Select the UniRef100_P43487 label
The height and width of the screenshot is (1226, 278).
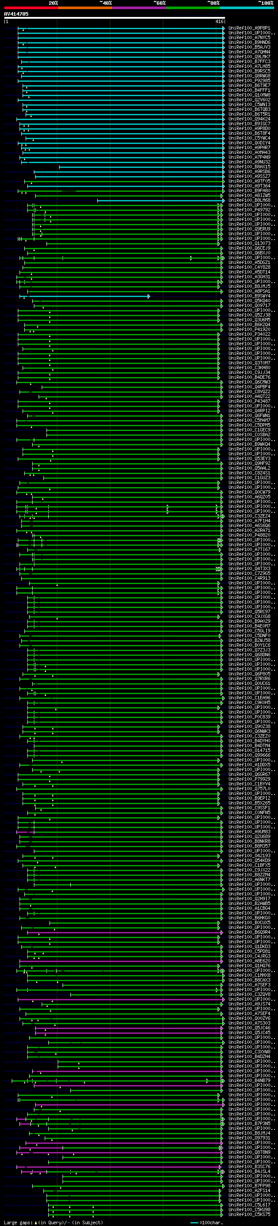[x=249, y=401]
